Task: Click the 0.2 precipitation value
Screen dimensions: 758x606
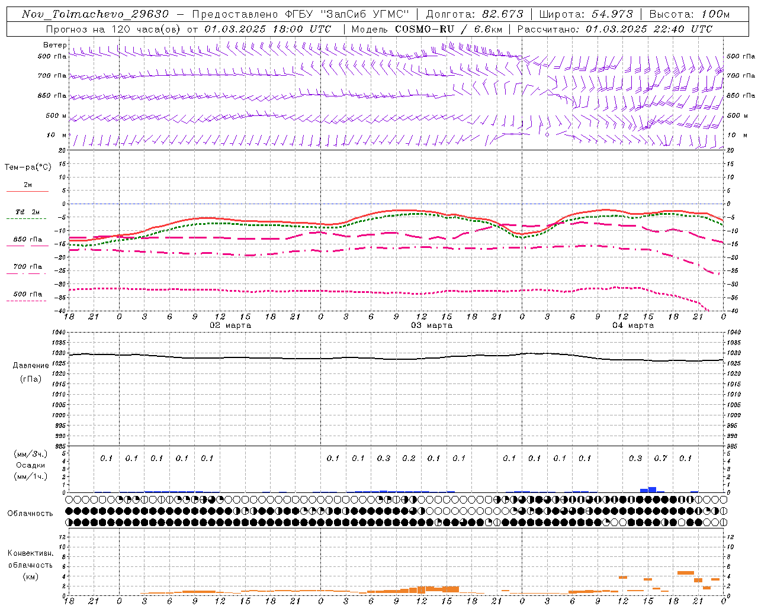Action: [409, 458]
